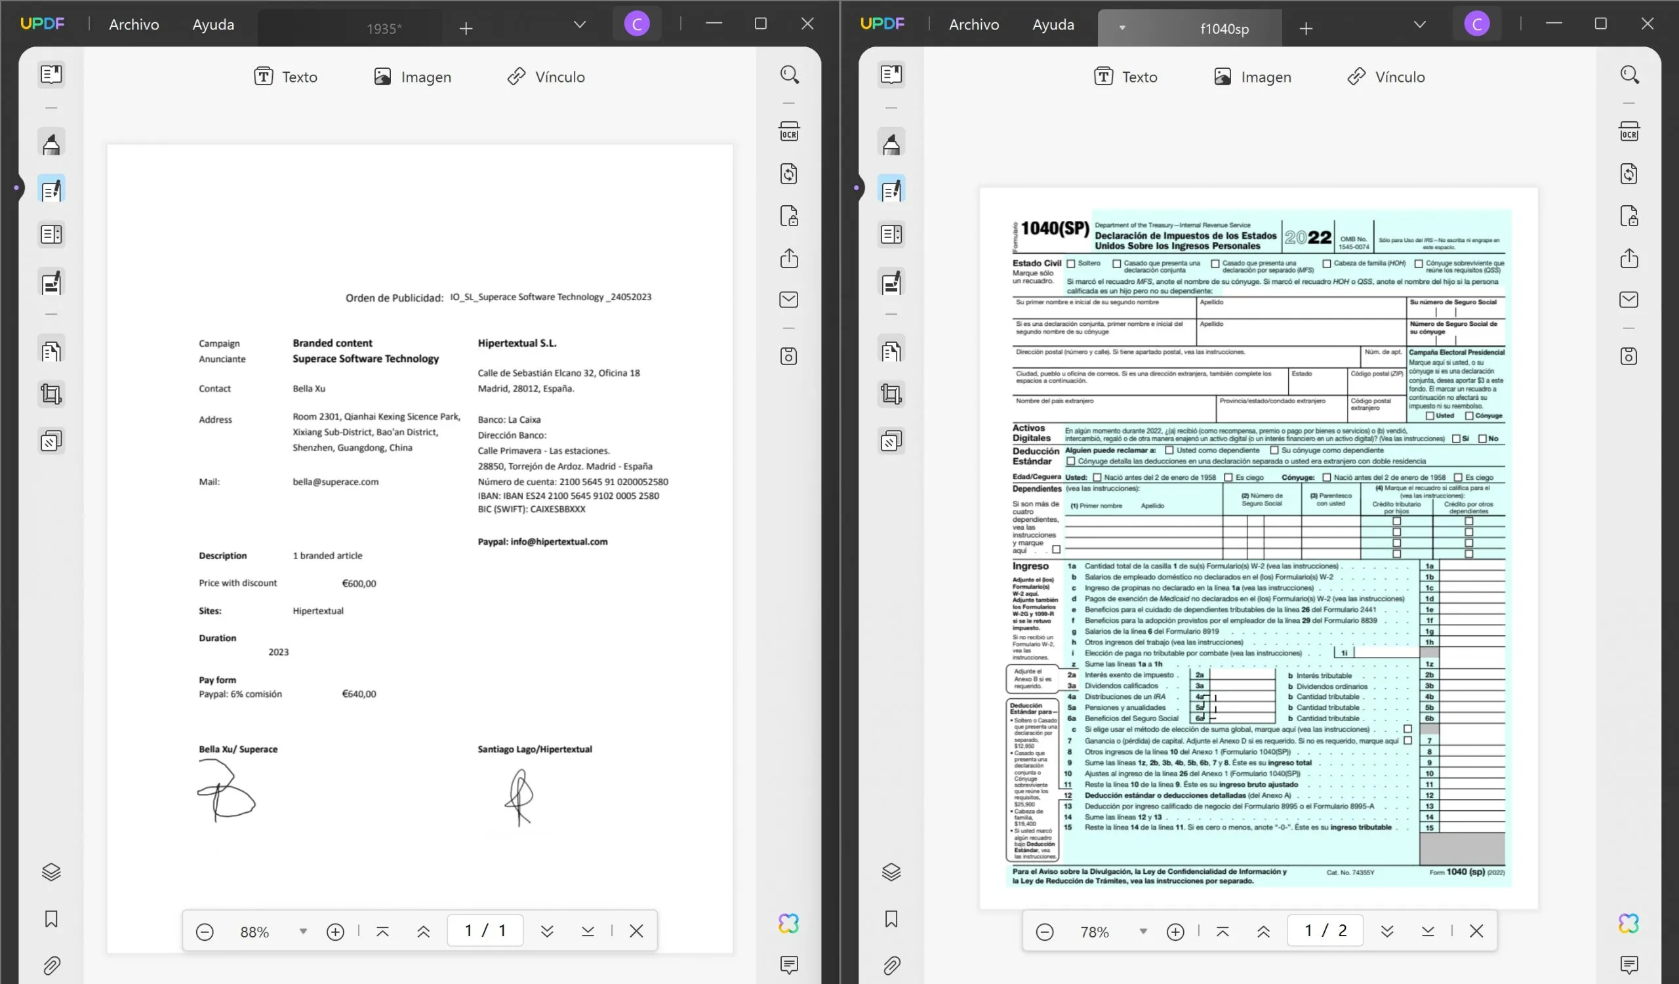Select Crop pages tool in right window

click(891, 394)
